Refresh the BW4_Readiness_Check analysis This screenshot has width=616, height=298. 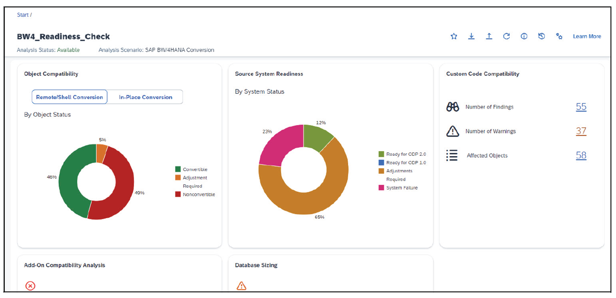tap(506, 36)
